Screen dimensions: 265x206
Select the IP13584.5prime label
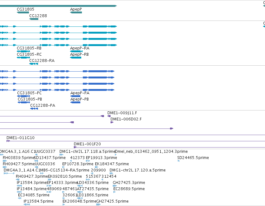[x=39, y=201]
